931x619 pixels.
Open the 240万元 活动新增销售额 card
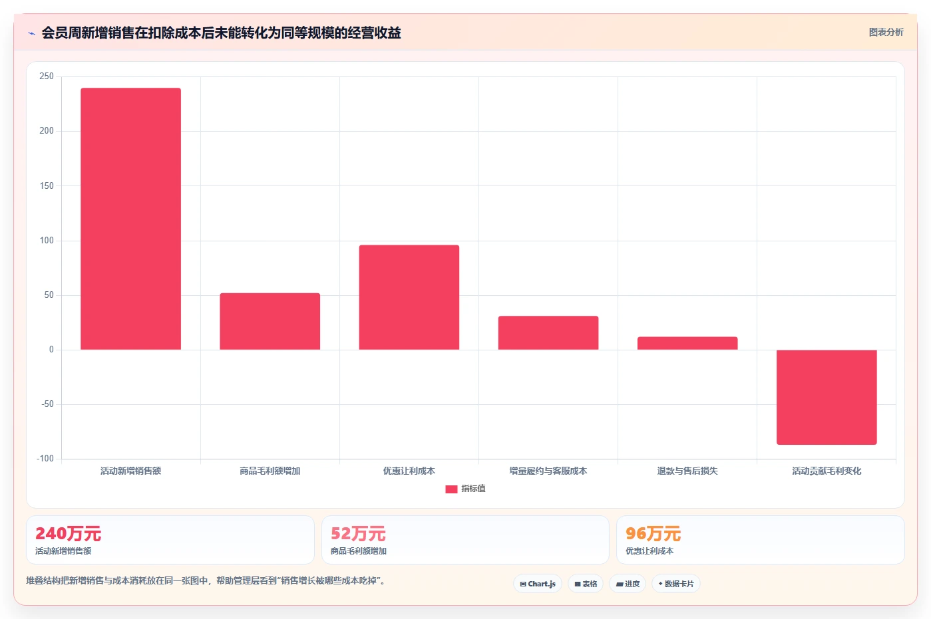tap(170, 540)
